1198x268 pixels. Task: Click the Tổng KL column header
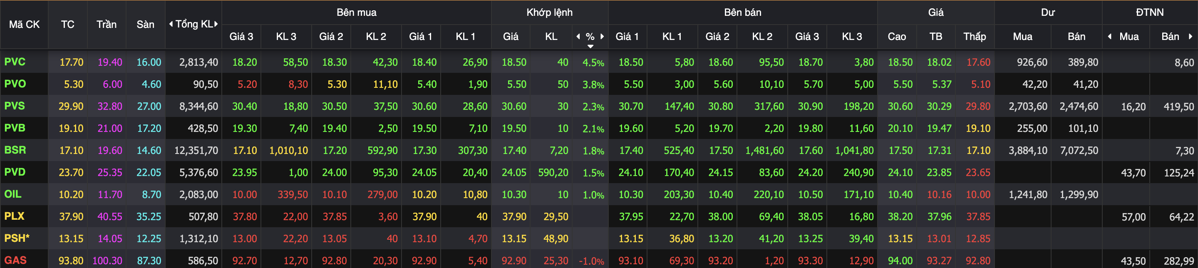(193, 24)
